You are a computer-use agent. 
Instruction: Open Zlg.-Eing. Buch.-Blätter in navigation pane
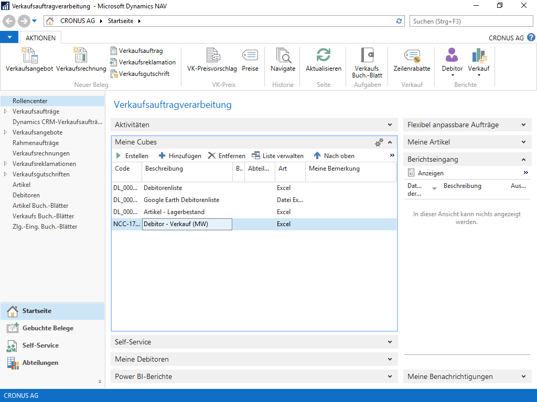[x=45, y=227]
